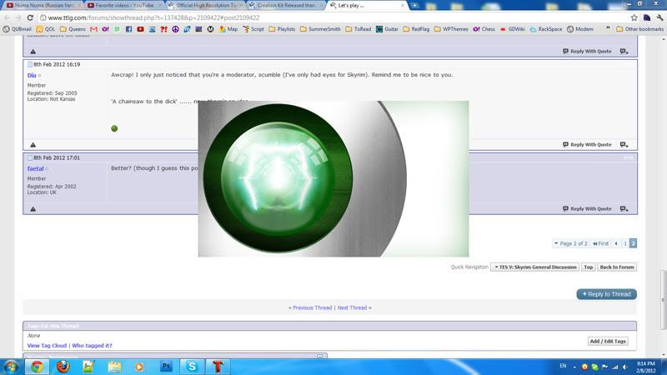Open the WPThemes bookmark folder

click(450, 29)
